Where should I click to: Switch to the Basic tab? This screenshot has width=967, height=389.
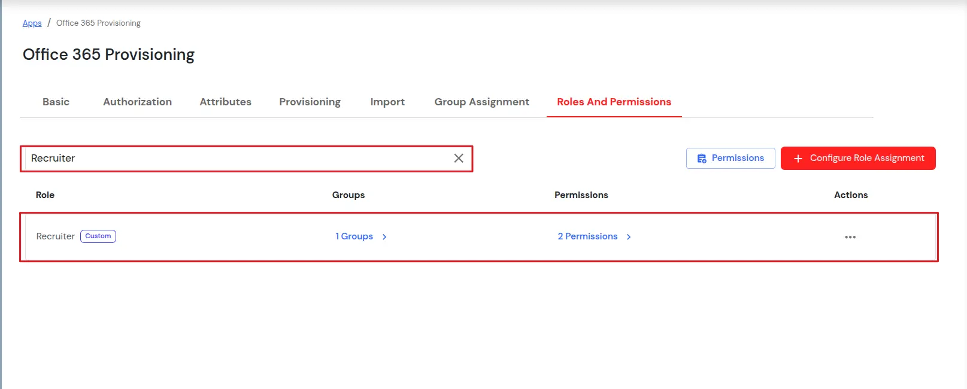tap(56, 102)
